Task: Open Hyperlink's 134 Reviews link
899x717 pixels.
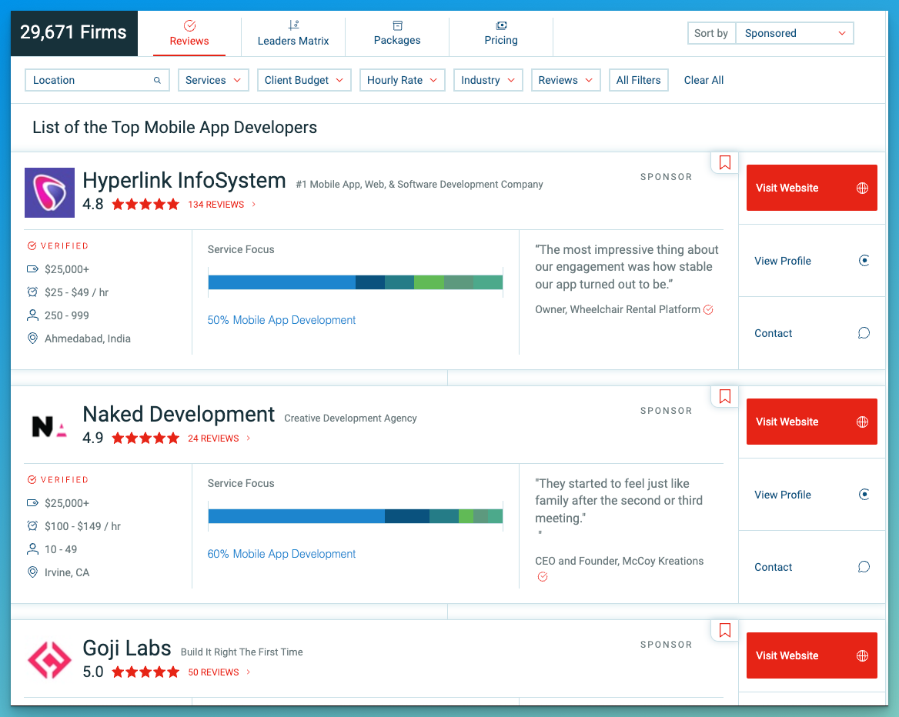Action: pyautogui.click(x=222, y=205)
